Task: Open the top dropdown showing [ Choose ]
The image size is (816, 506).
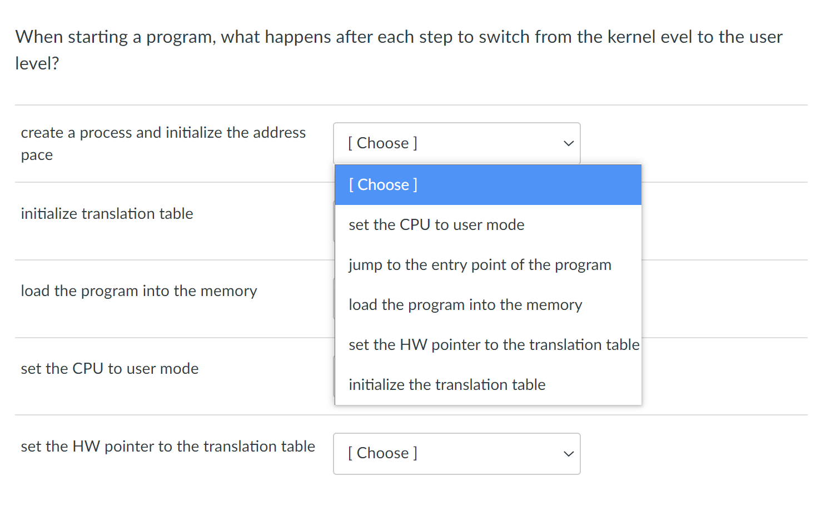Action: [456, 143]
